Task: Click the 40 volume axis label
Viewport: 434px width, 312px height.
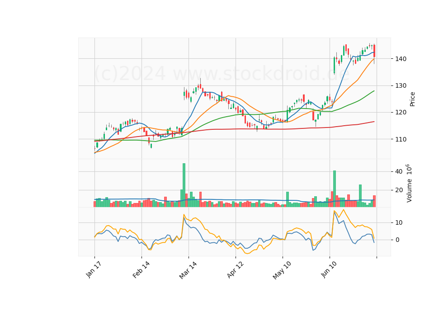Action: (x=399, y=172)
